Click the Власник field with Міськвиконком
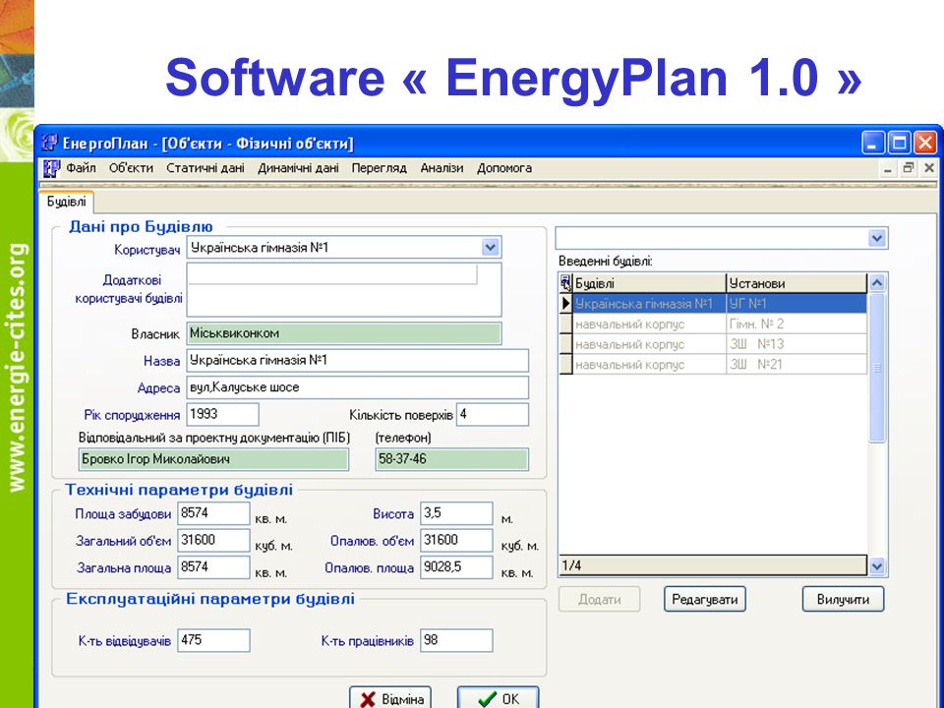944x708 pixels. coord(344,333)
